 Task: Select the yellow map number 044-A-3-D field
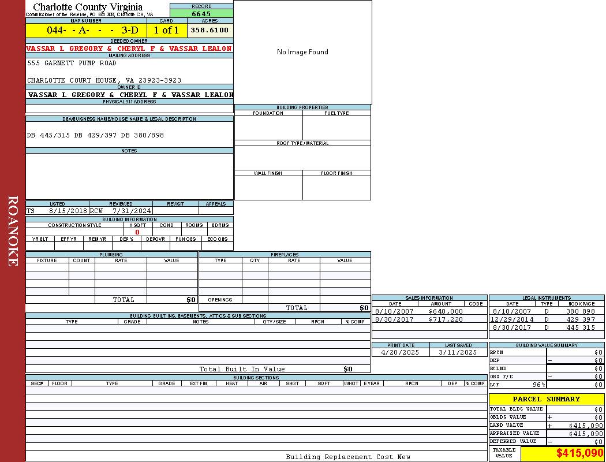point(85,30)
